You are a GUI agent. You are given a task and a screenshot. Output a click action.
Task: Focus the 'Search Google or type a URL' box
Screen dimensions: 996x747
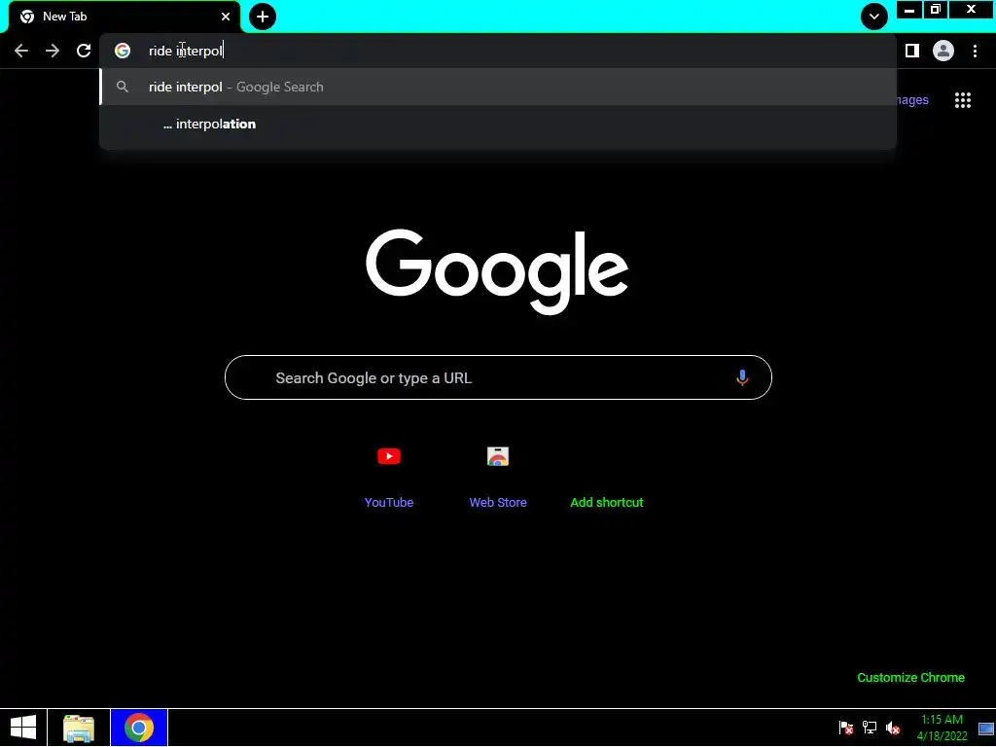click(x=498, y=377)
